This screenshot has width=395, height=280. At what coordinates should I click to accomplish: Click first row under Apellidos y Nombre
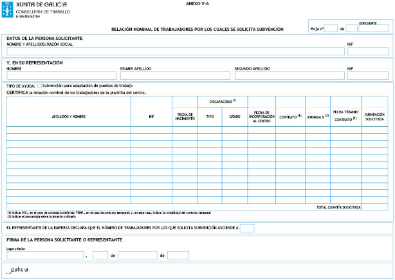(69, 130)
